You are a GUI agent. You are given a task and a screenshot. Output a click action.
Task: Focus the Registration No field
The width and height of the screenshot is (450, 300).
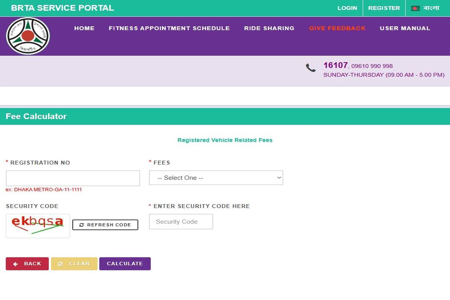(x=73, y=178)
